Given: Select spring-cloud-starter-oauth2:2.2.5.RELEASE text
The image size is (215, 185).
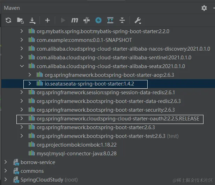Looking at the screenshot, I should [x=118, y=119].
